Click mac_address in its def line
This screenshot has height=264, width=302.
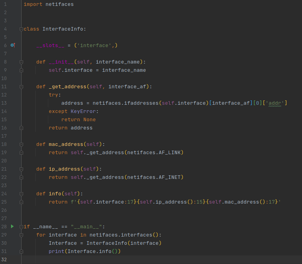pyautogui.click(x=66, y=144)
